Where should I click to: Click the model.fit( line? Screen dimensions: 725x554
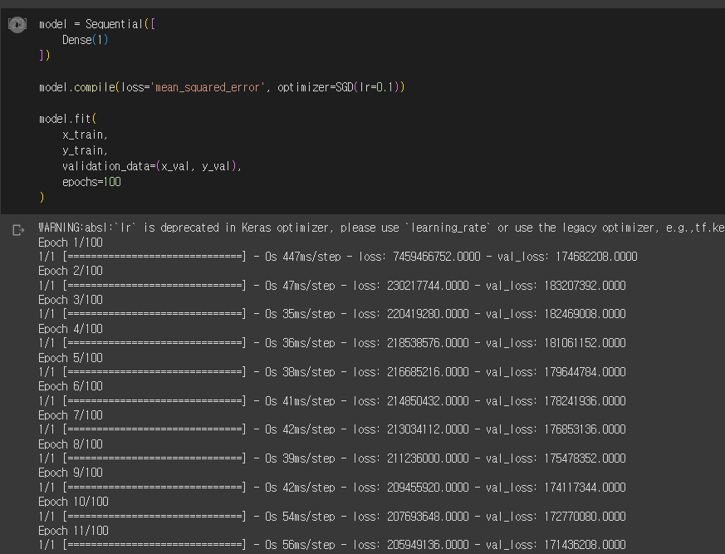click(x=67, y=119)
